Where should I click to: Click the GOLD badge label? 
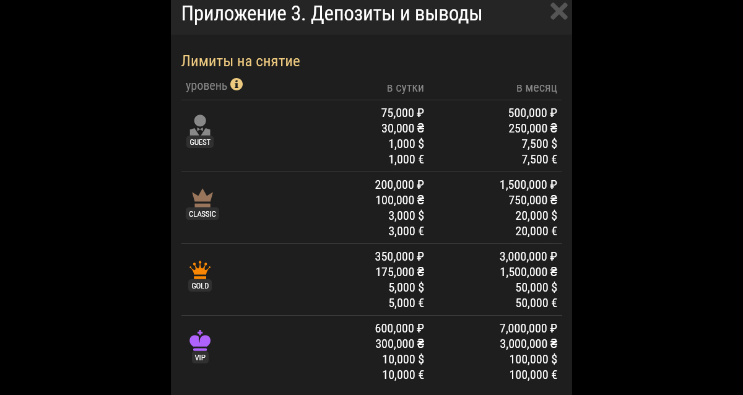(x=199, y=285)
